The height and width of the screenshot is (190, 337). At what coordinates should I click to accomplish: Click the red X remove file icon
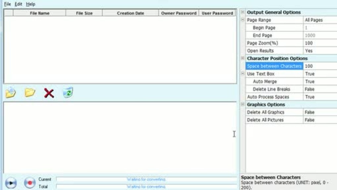click(x=49, y=93)
